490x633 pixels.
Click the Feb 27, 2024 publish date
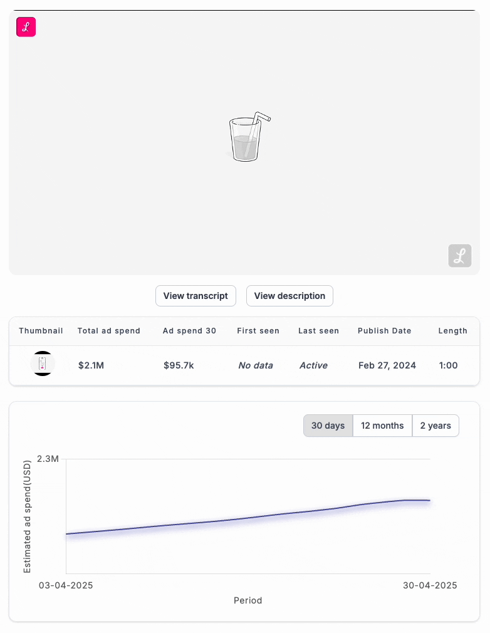coord(387,365)
